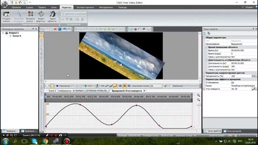Click the timeline zoom out magnifier
Screen dimensions: 258x145
pyautogui.click(x=198, y=99)
